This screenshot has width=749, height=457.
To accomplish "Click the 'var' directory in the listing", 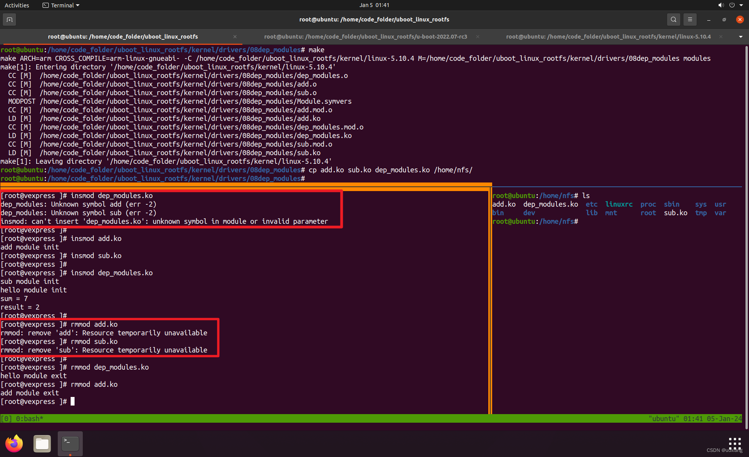I will (721, 213).
